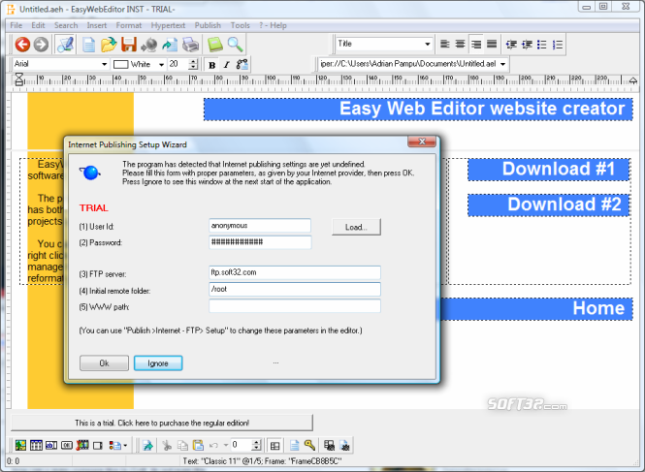Click the export page arrow icon

[x=170, y=45]
